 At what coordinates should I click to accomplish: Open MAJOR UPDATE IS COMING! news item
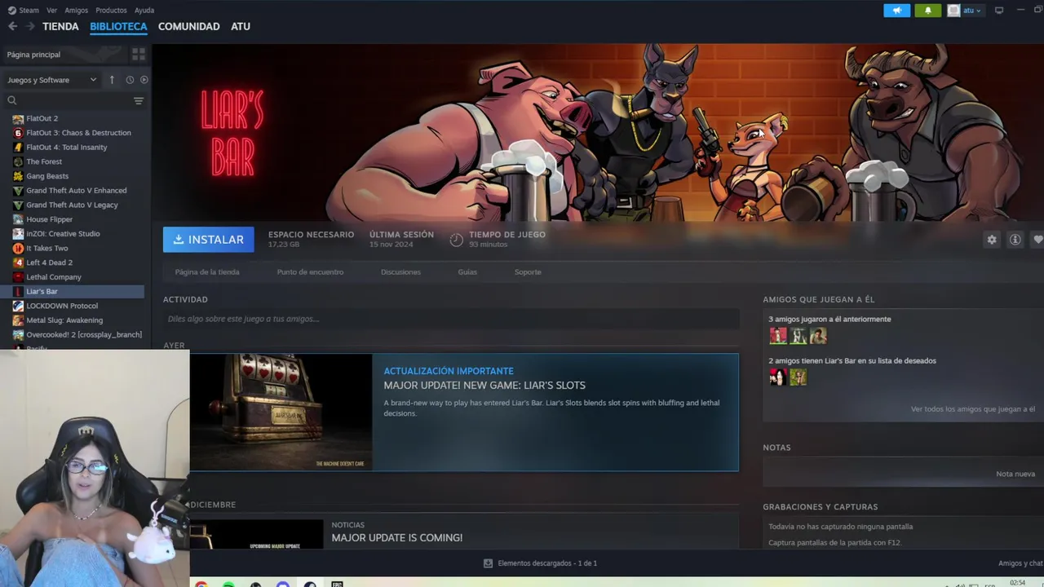(397, 538)
